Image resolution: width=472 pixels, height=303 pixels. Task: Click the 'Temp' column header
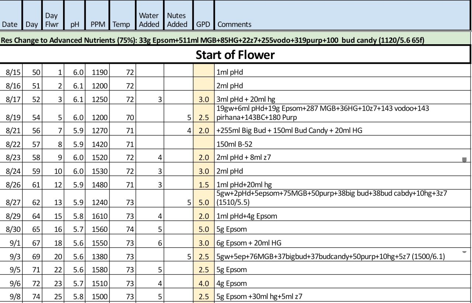pyautogui.click(x=123, y=15)
